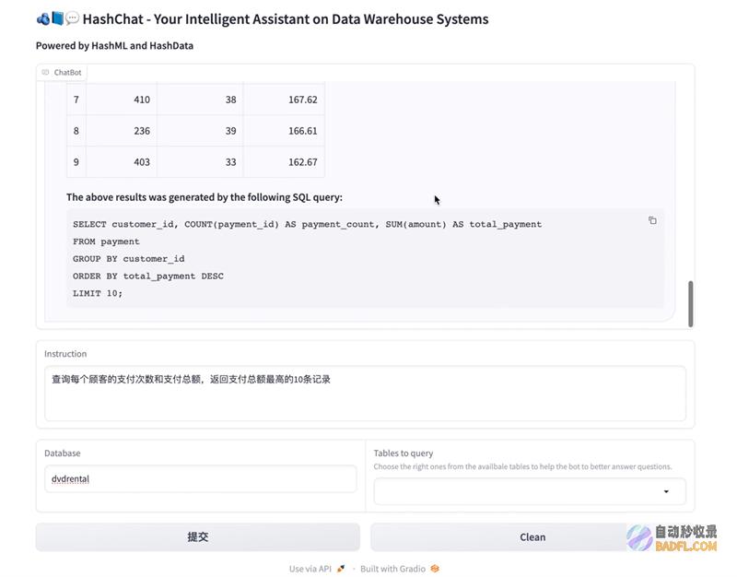Image resolution: width=737 pixels, height=577 pixels.
Task: Click 'The above results was generated' sentence
Action: click(x=205, y=197)
